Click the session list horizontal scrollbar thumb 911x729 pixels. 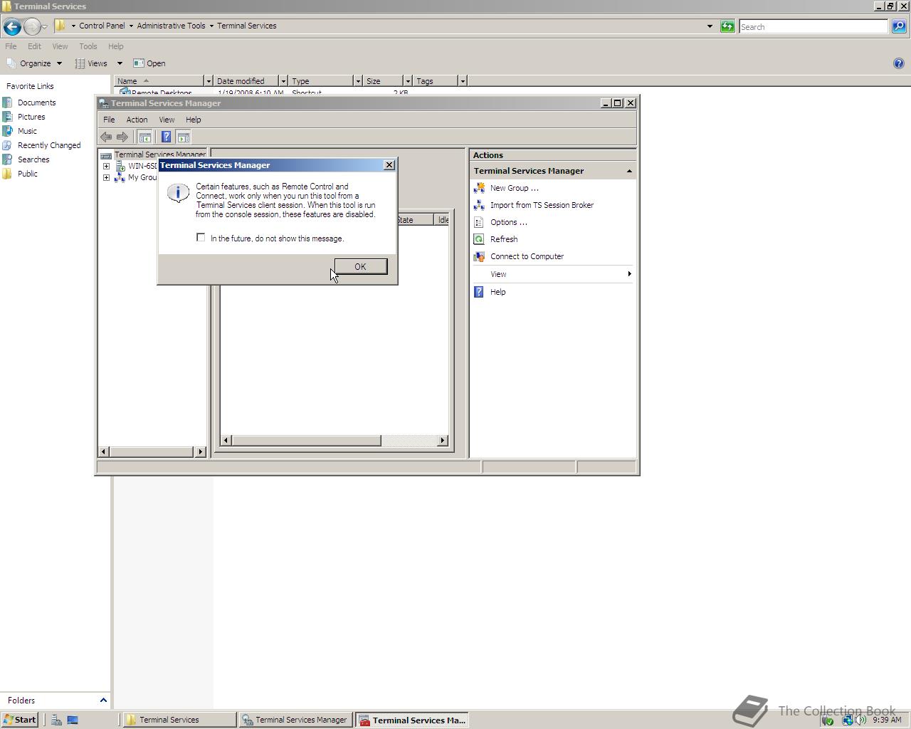(x=307, y=440)
